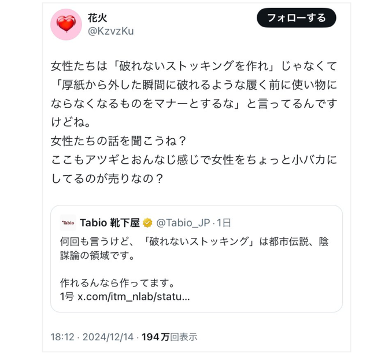The image size is (370, 364).
Task: Click the Tabio logo avatar in quote
Action: (x=68, y=223)
